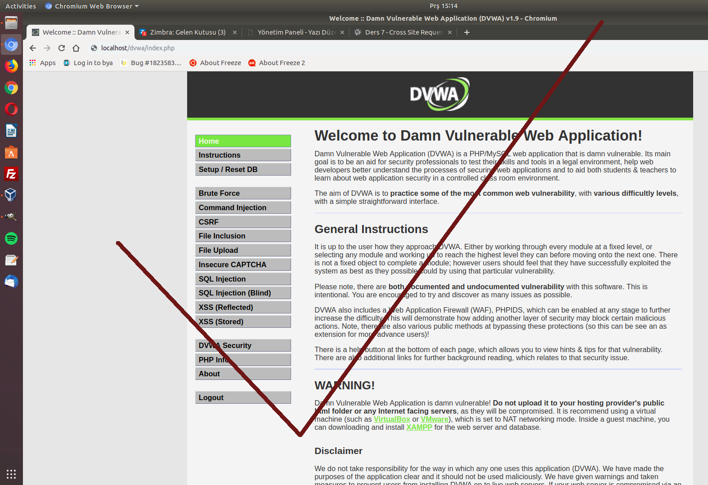
Task: Select Home in the DVWA menu
Action: [x=243, y=141]
